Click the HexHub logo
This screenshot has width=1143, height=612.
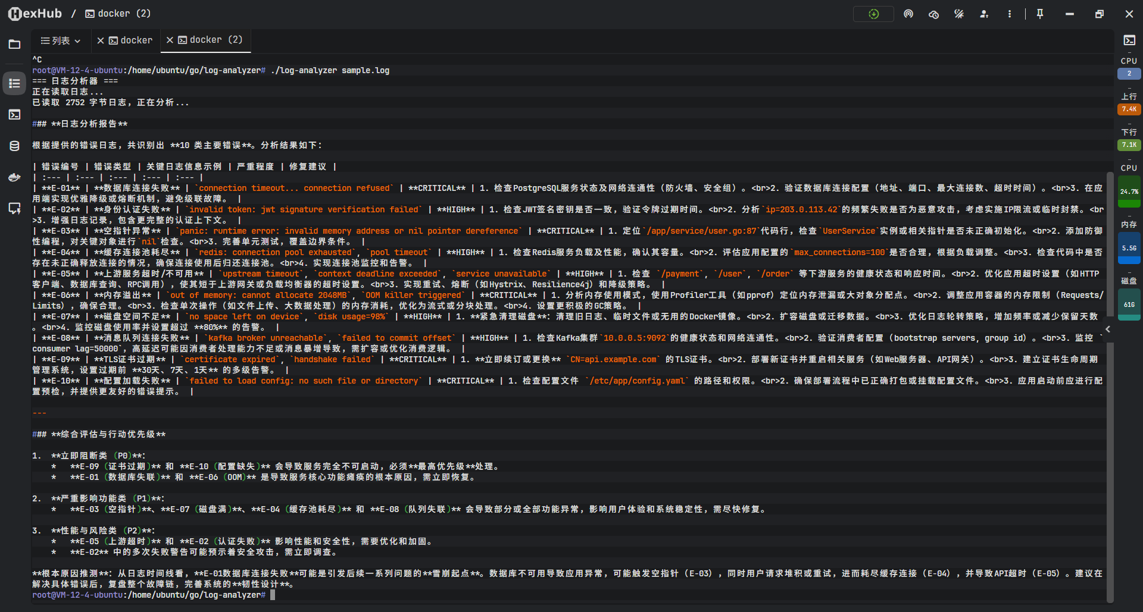coord(35,14)
